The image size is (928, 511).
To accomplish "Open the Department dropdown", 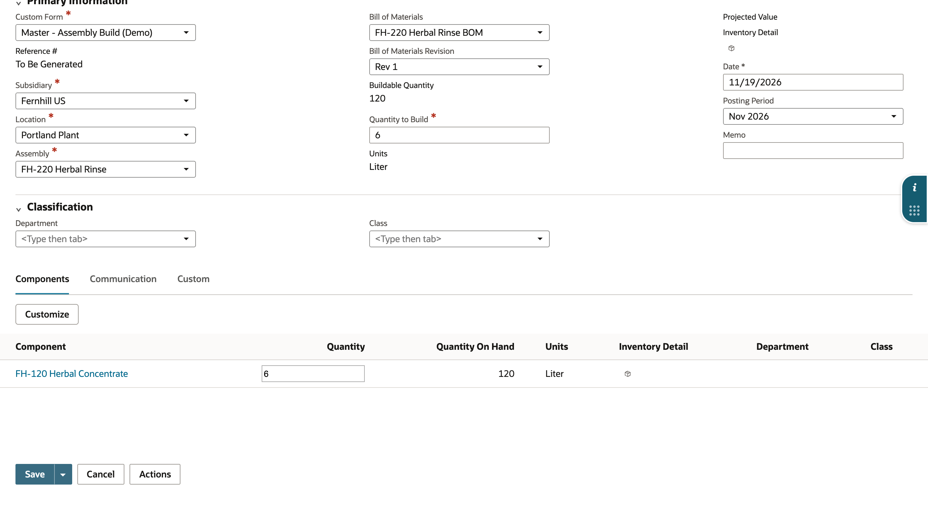I will 106,239.
